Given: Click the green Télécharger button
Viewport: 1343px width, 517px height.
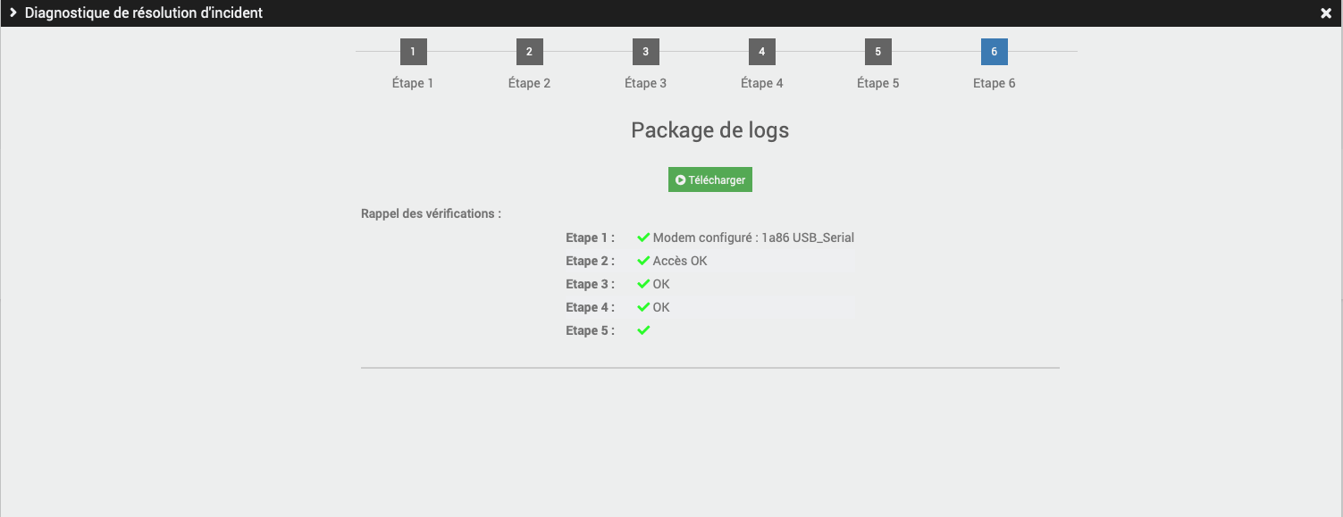Looking at the screenshot, I should [710, 179].
